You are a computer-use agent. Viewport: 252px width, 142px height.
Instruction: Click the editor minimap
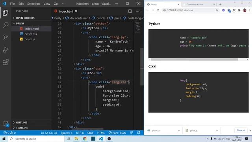(x=137, y=27)
